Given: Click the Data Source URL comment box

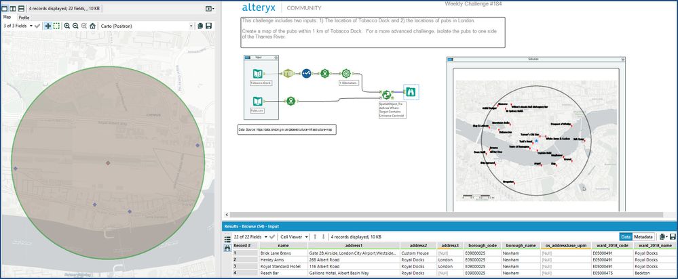Looking at the screenshot, I should pos(287,129).
